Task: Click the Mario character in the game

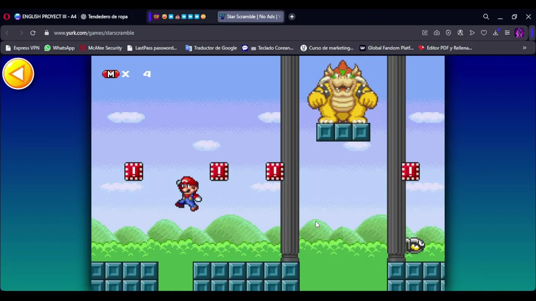Action: 188,194
